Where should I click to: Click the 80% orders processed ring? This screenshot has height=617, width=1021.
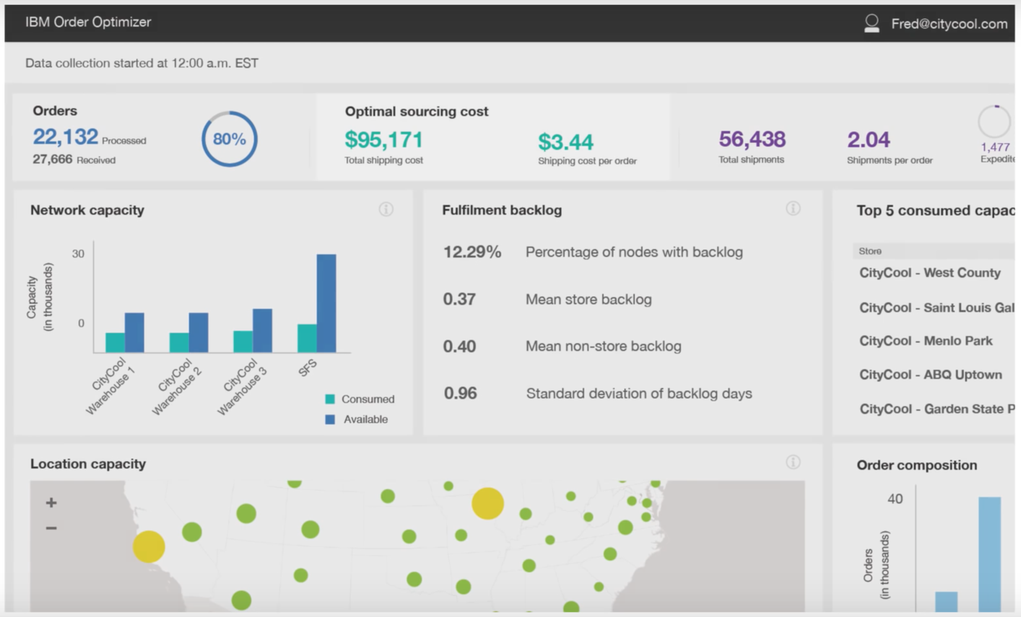click(x=229, y=139)
